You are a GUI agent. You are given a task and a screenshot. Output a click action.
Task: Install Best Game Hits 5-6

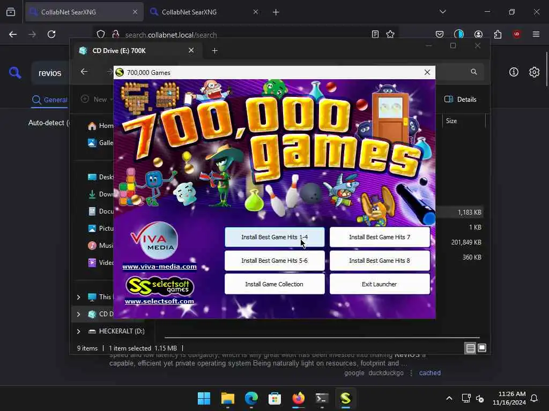[x=274, y=261]
